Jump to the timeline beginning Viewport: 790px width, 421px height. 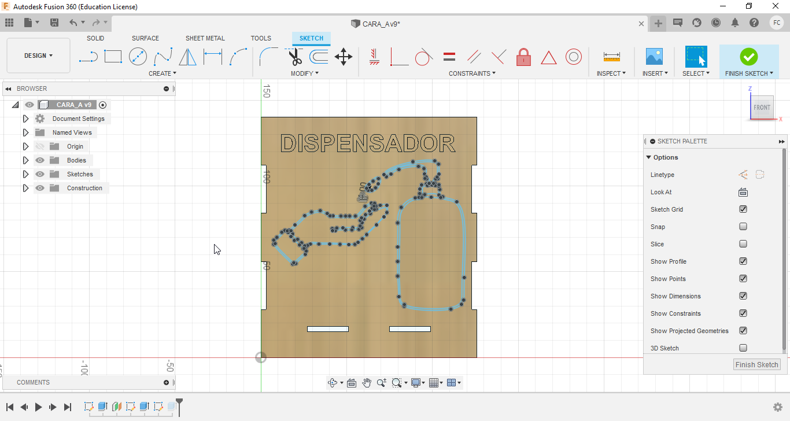coord(9,407)
